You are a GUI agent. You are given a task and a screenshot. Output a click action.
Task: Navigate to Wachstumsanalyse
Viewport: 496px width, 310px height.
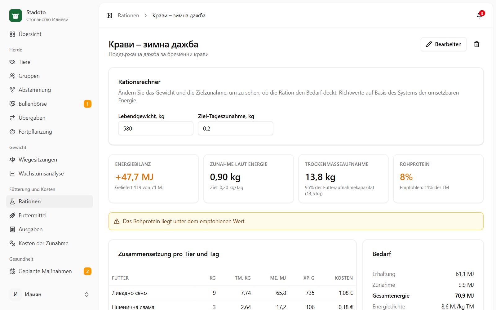50,174
